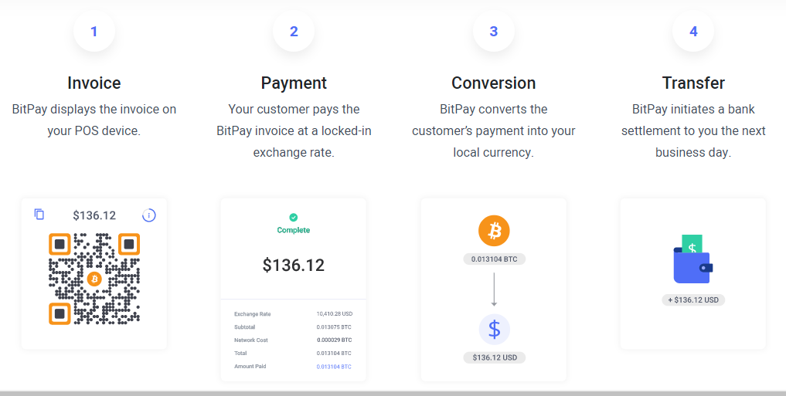The image size is (786, 396).
Task: Open the info icon beside $136.12
Action: 149,215
